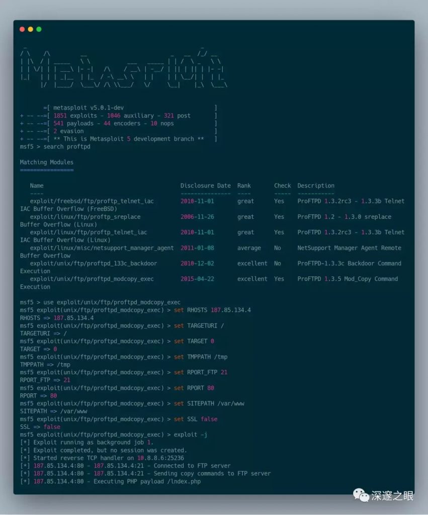Click the 'Description' column header

(x=316, y=186)
